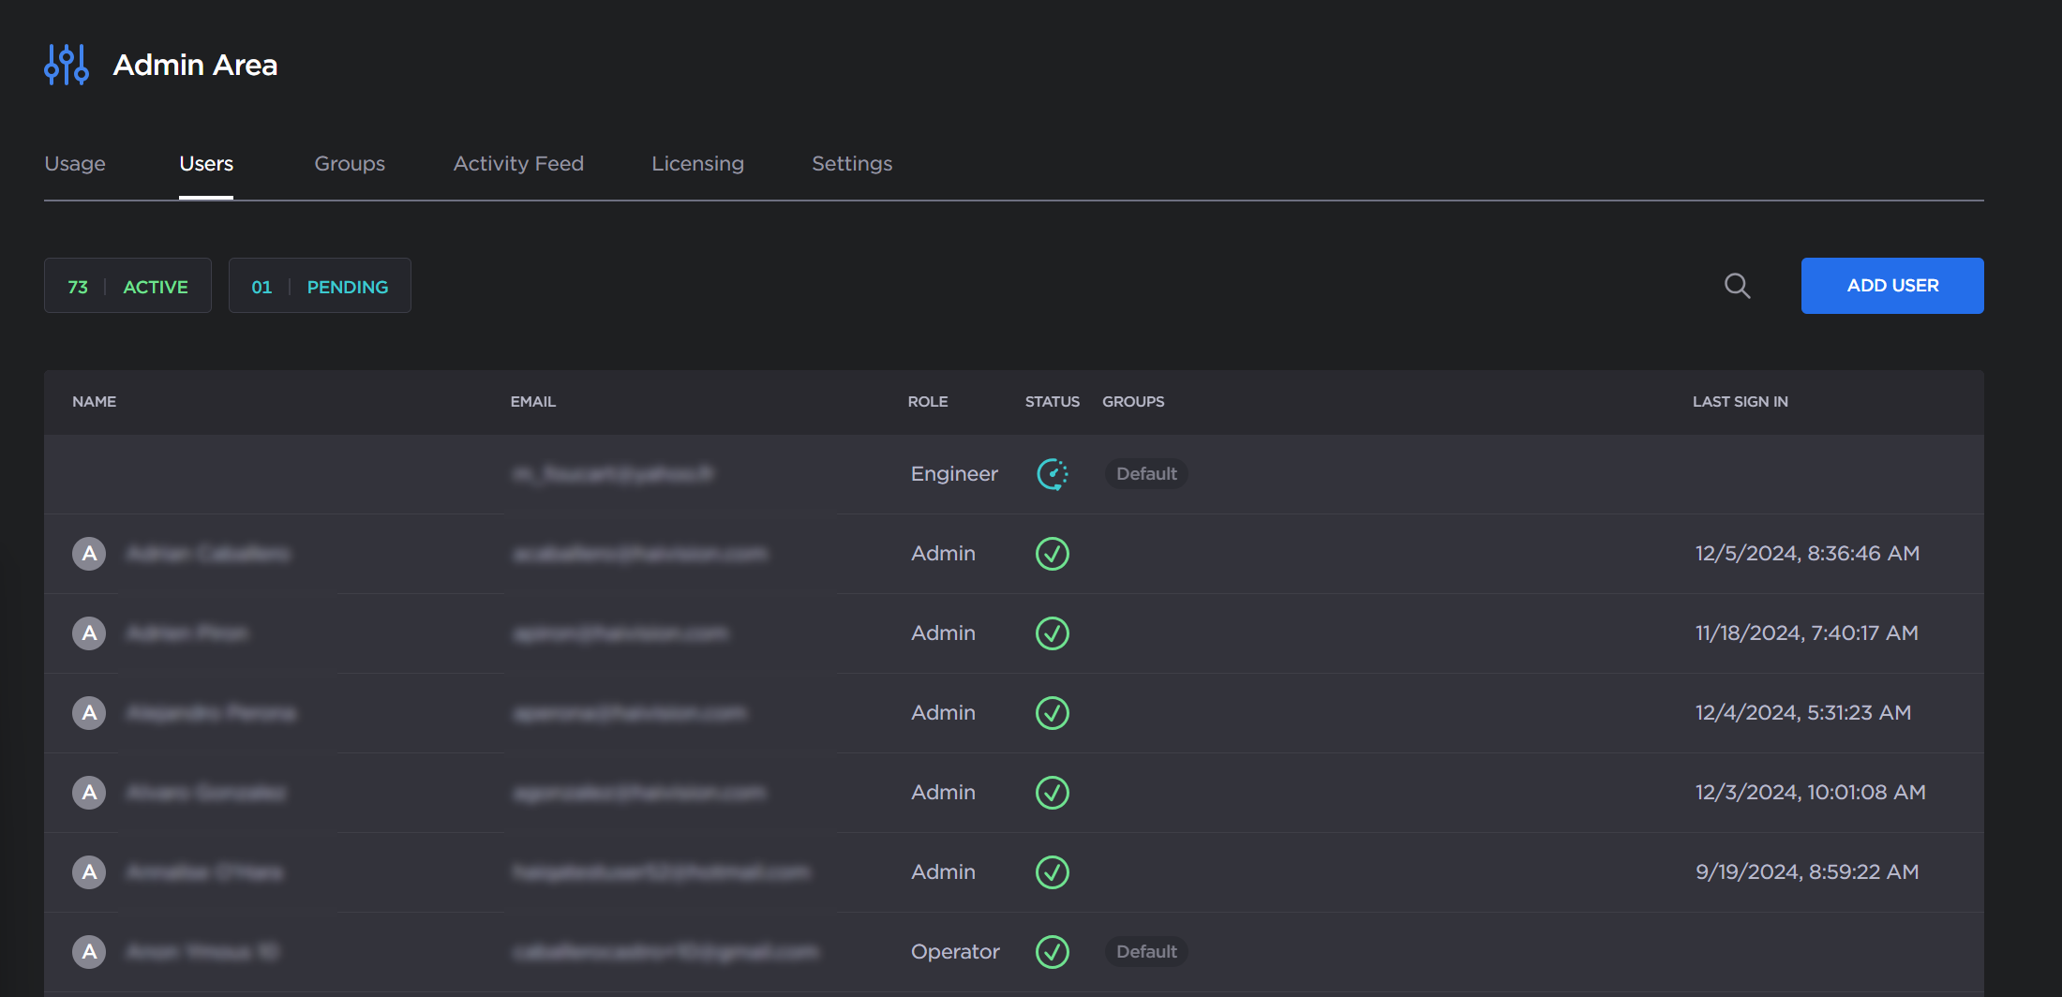Toggle the 01 PENDING users filter
Screen dimensions: 2062x997
pos(320,285)
